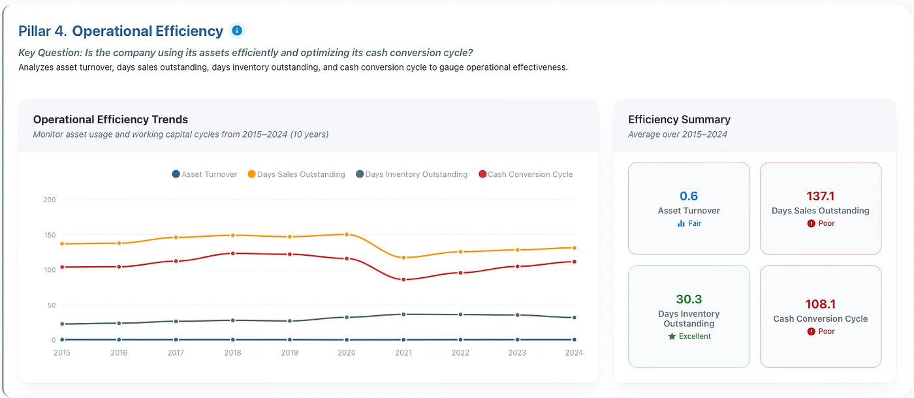
Task: Click the Fair bar chart icon
Action: [681, 223]
